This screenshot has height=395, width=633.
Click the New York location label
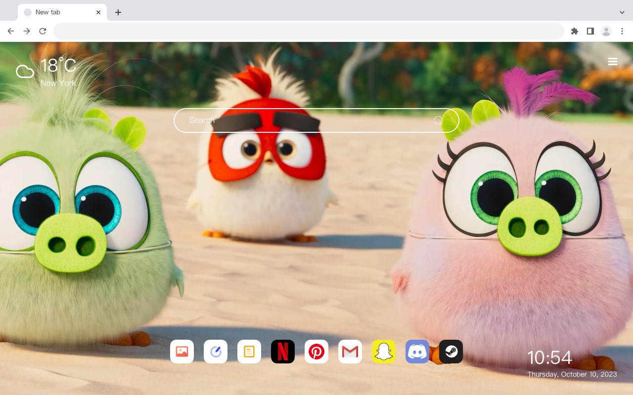58,83
